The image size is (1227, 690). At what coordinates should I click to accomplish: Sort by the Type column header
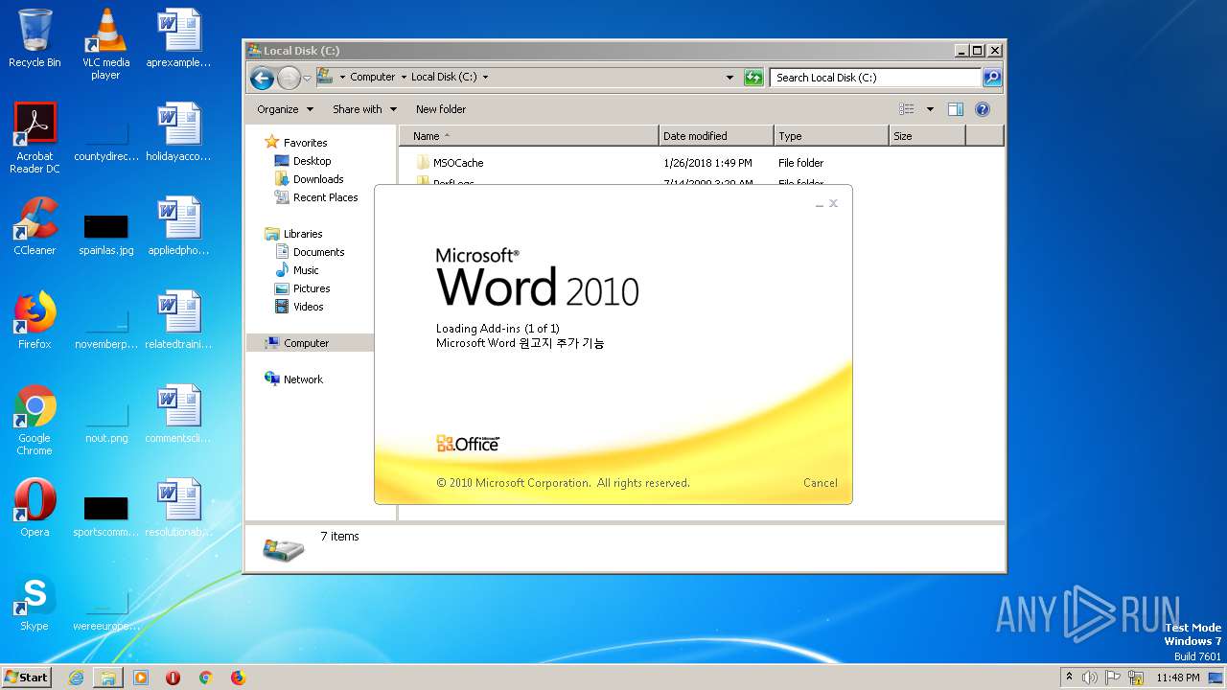831,136
